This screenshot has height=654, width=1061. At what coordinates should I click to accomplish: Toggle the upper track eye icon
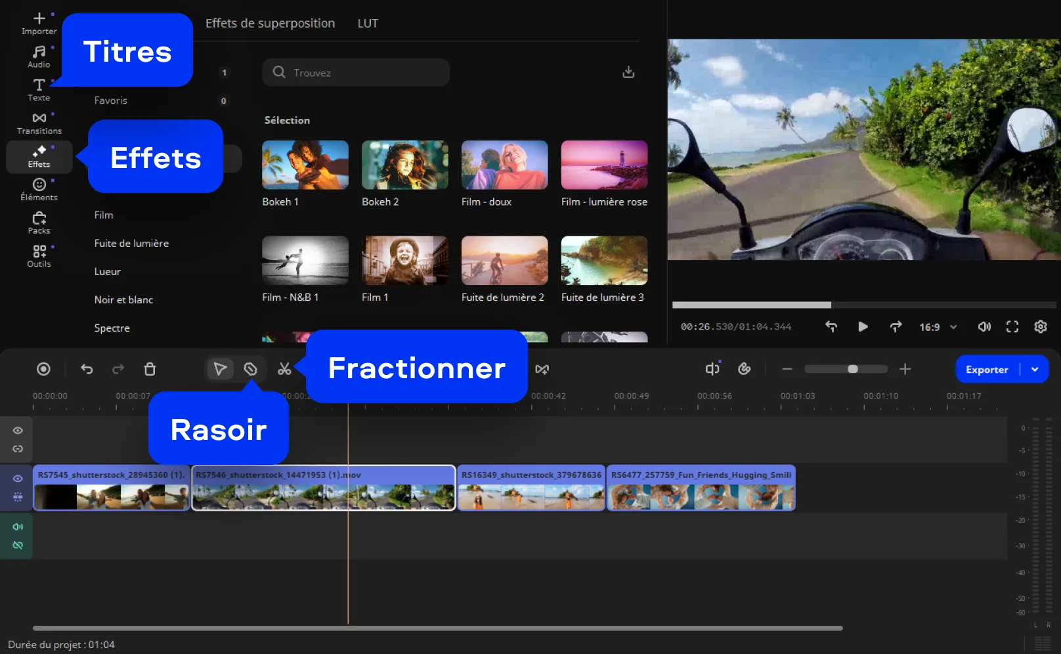point(18,431)
